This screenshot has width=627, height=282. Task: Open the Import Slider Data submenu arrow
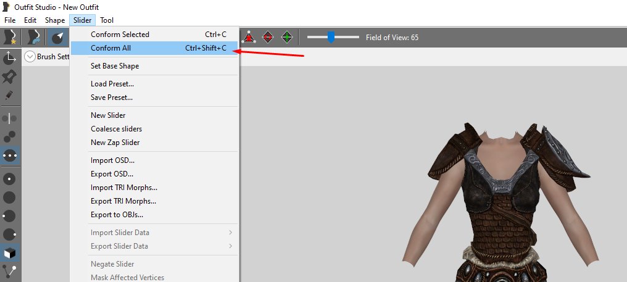[x=231, y=233]
